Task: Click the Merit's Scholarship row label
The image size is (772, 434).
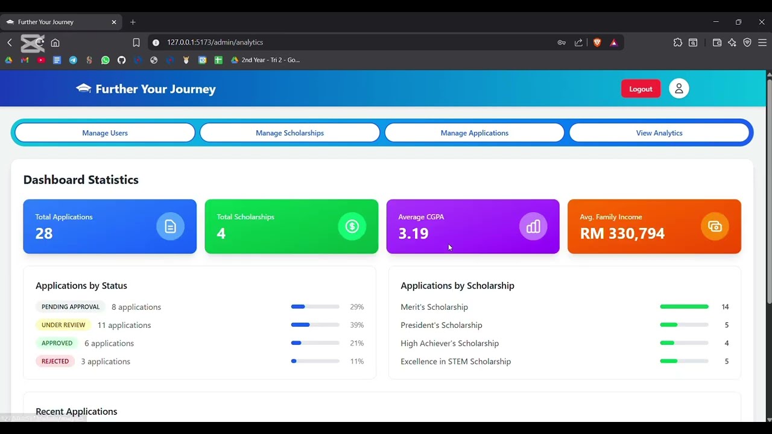Action: (434, 307)
